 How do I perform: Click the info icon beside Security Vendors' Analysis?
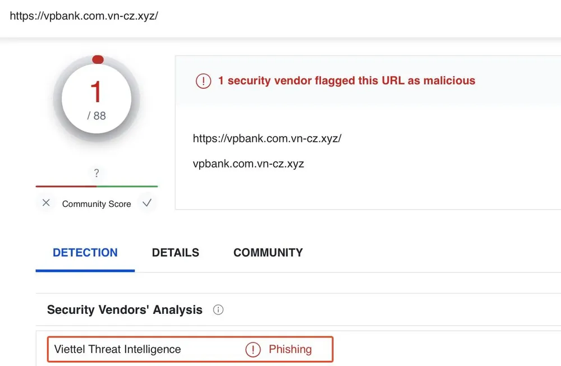[218, 309]
